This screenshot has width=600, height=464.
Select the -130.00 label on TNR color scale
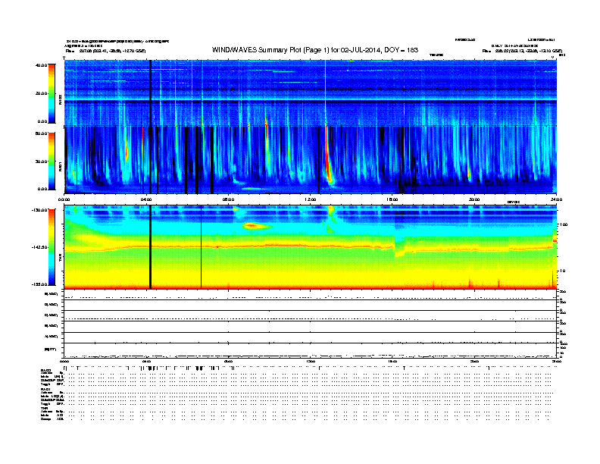(x=39, y=210)
